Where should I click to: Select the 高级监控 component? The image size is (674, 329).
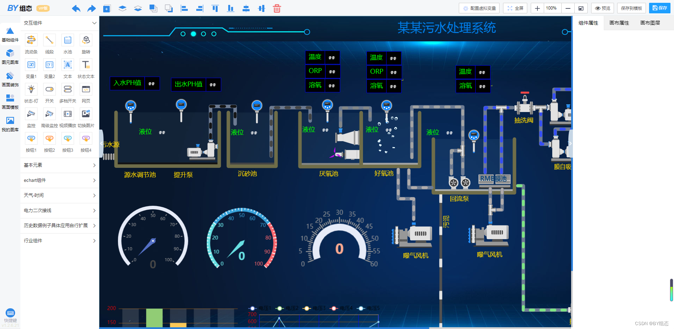coord(49,114)
